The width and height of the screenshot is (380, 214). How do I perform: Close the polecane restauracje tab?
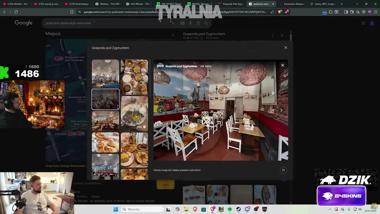click(x=273, y=4)
